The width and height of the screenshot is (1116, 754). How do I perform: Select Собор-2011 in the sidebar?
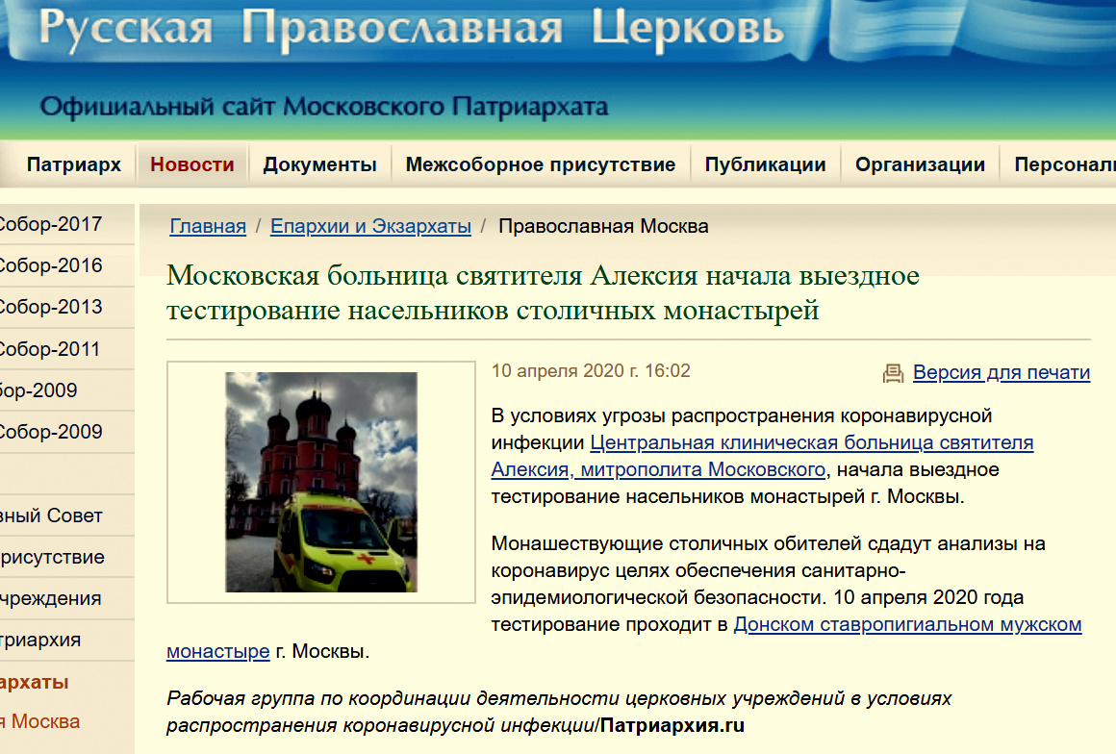[x=50, y=349]
